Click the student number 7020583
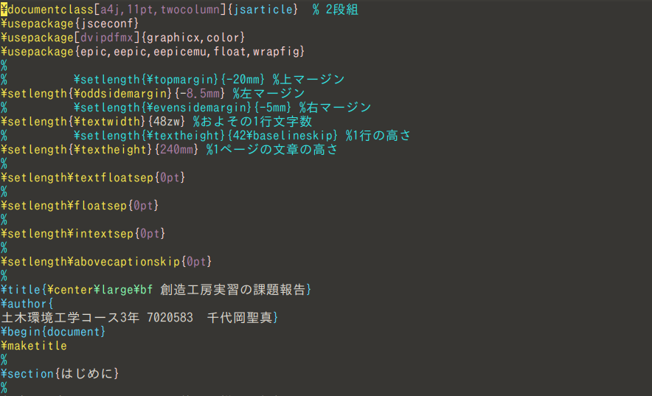652x396 pixels. [x=170, y=318]
